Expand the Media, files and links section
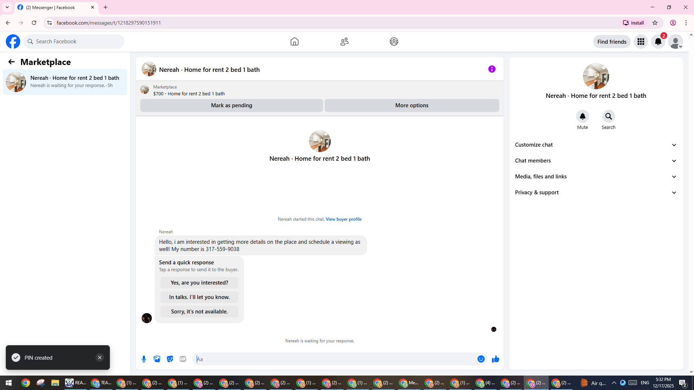 (596, 177)
